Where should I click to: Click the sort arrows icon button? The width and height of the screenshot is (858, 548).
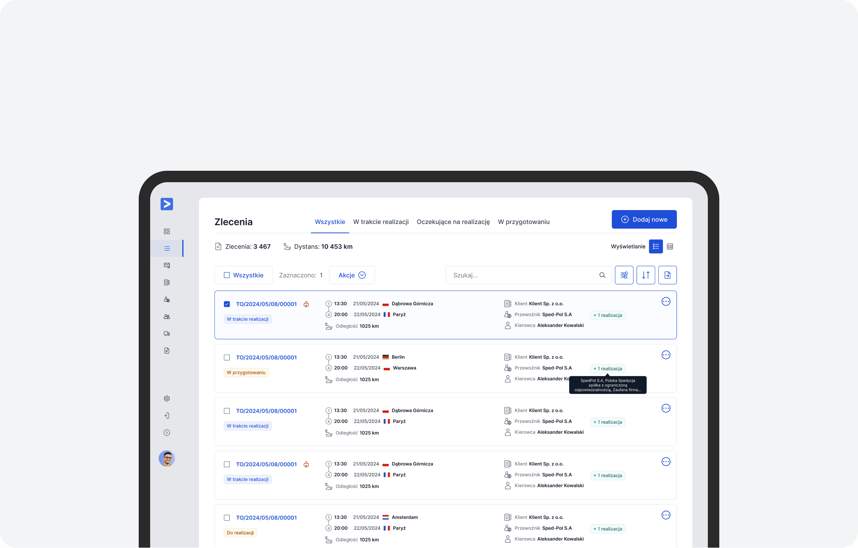[646, 275]
